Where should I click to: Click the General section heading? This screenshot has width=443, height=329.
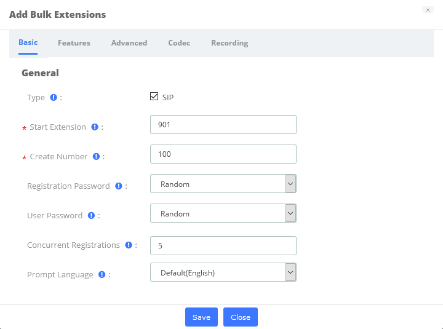[x=40, y=73]
